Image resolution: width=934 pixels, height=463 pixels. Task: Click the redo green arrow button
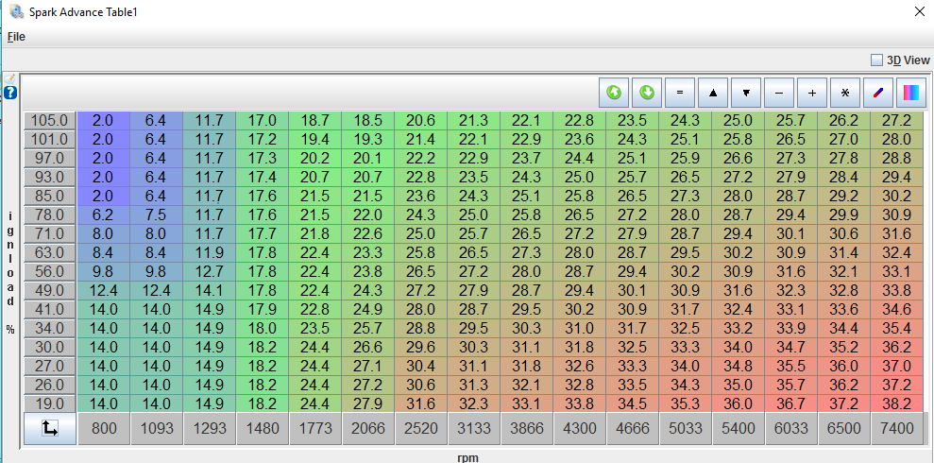click(x=647, y=93)
